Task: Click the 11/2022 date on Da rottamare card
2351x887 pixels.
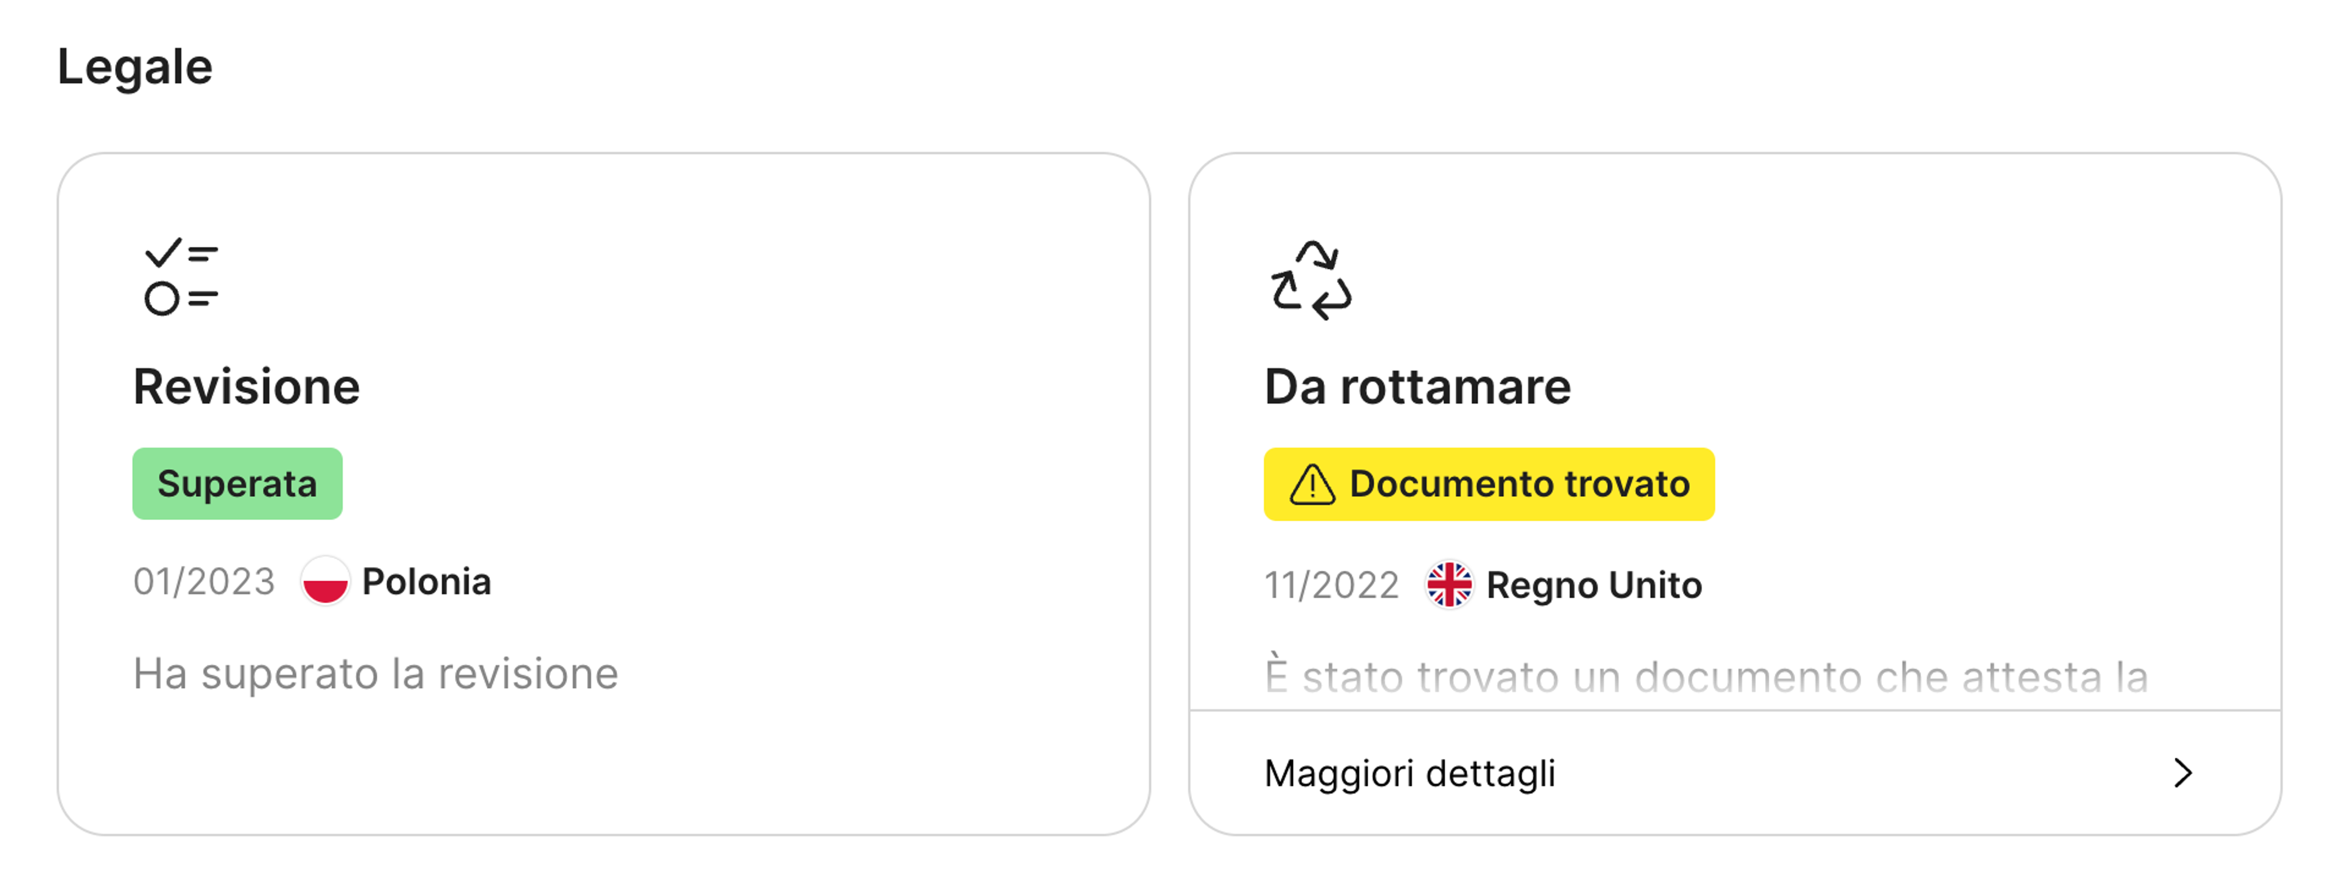Action: pos(1332,584)
